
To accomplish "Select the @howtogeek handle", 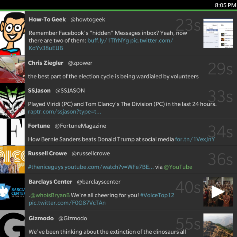I will coord(88,19).
